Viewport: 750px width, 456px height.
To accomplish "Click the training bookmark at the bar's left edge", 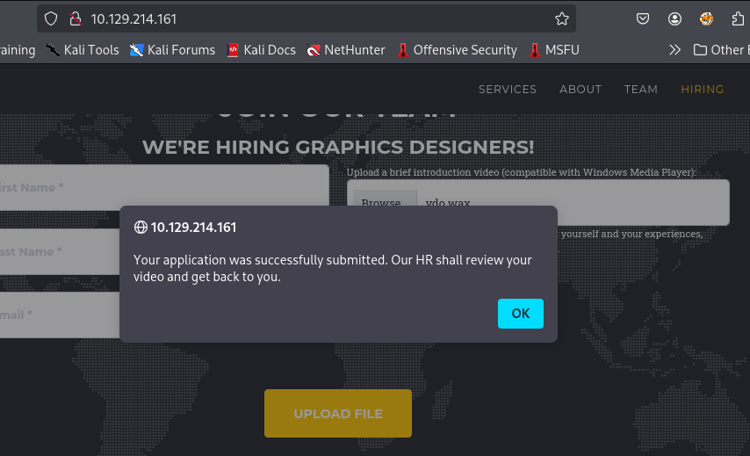I will 18,50.
